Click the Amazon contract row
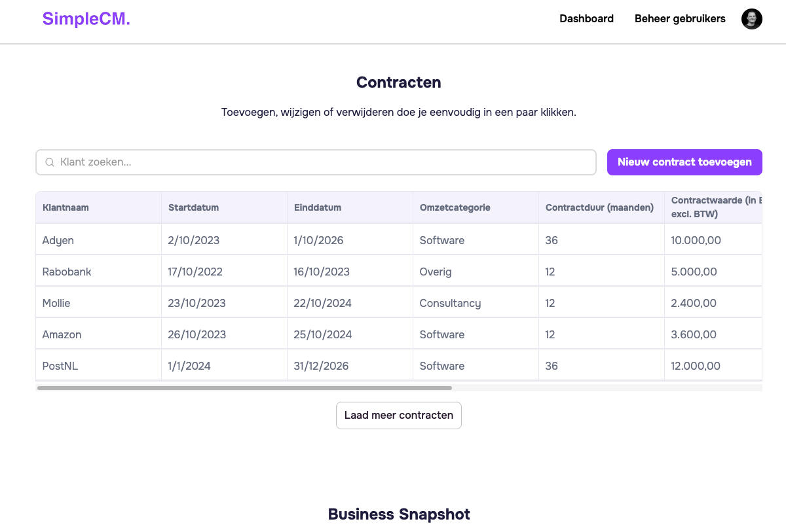 62,334
